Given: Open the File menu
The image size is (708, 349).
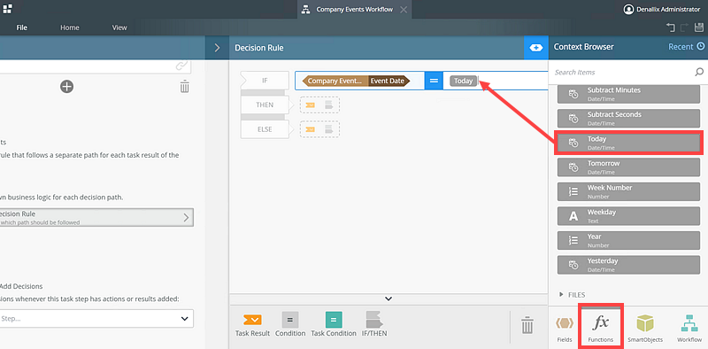Looking at the screenshot, I should point(21,27).
